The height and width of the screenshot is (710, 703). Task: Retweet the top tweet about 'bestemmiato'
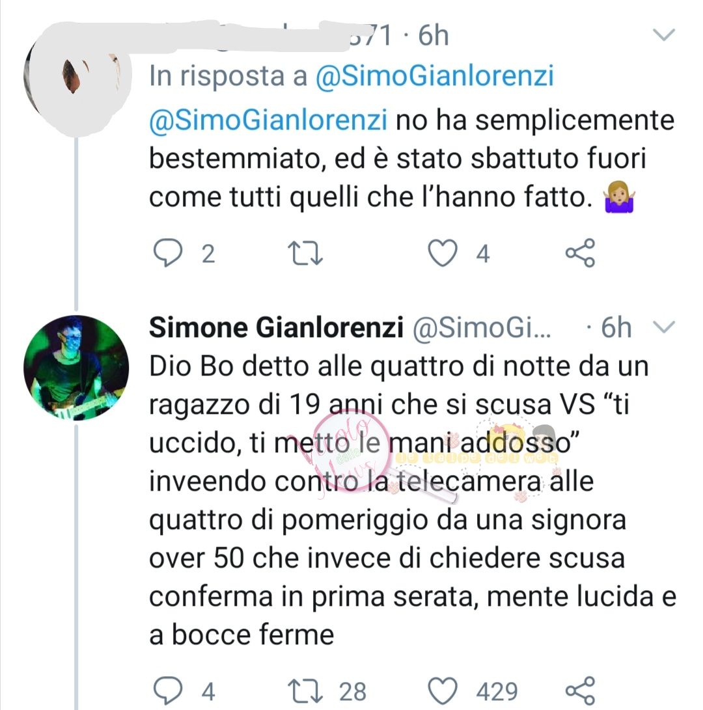pyautogui.click(x=305, y=253)
